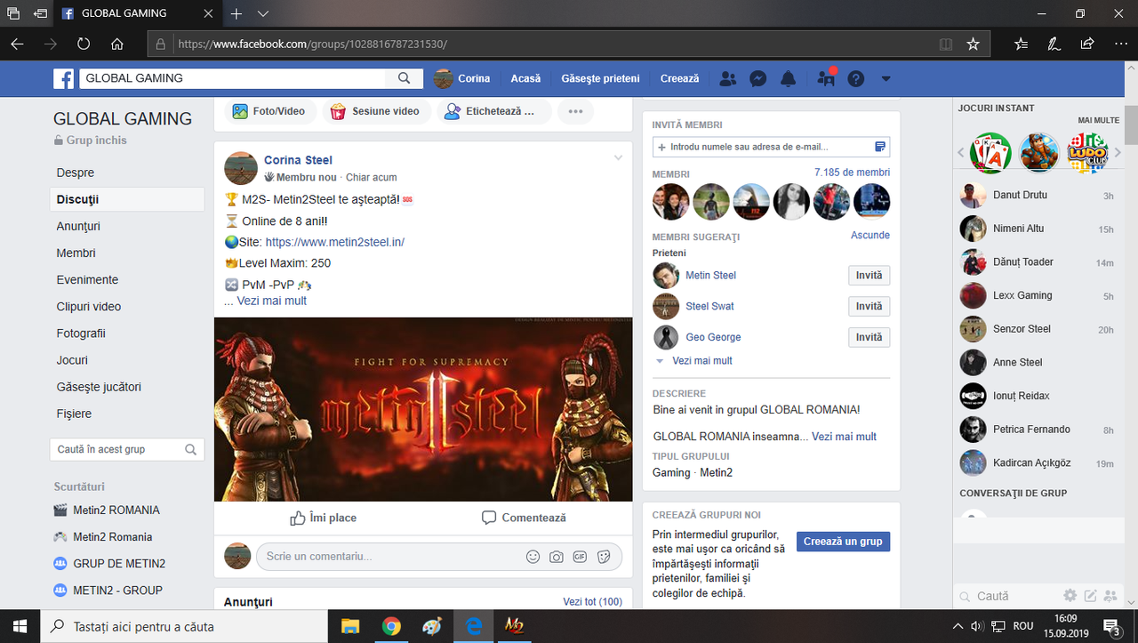Hide suggested members with Ascunde
This screenshot has width=1138, height=643.
pos(870,236)
